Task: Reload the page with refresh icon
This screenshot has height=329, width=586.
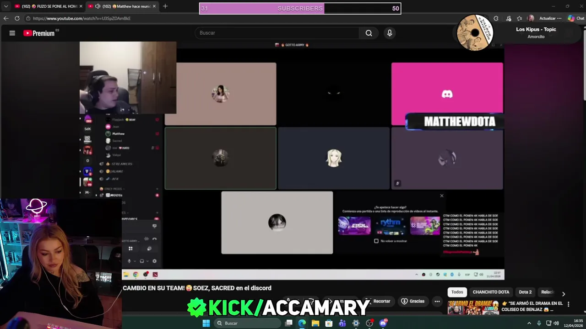Action: point(17,18)
